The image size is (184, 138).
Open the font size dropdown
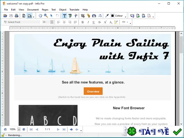pos(52,22)
